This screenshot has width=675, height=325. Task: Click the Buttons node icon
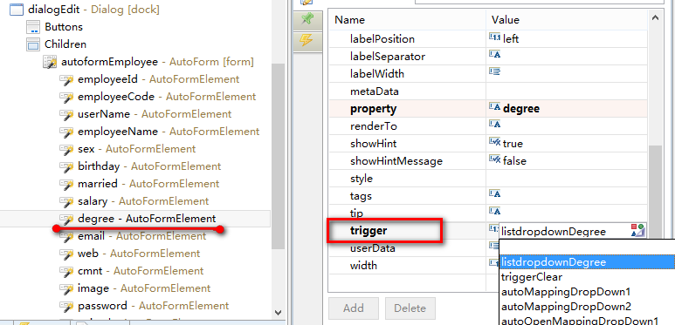coord(33,27)
